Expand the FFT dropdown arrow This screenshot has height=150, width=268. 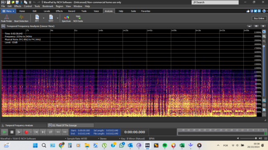point(44,18)
